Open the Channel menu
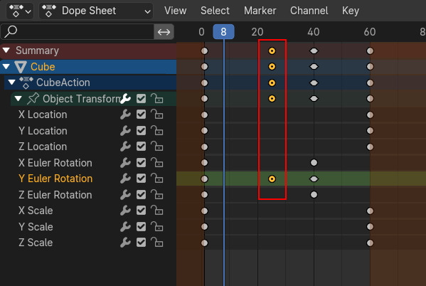Screen dimensions: 426x286 coord(309,11)
